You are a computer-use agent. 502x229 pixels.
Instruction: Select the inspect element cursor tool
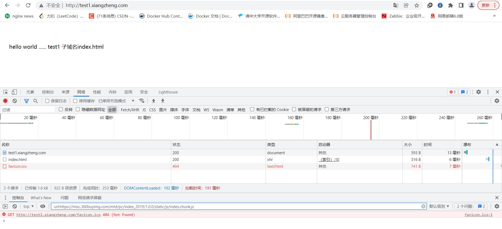point(5,92)
